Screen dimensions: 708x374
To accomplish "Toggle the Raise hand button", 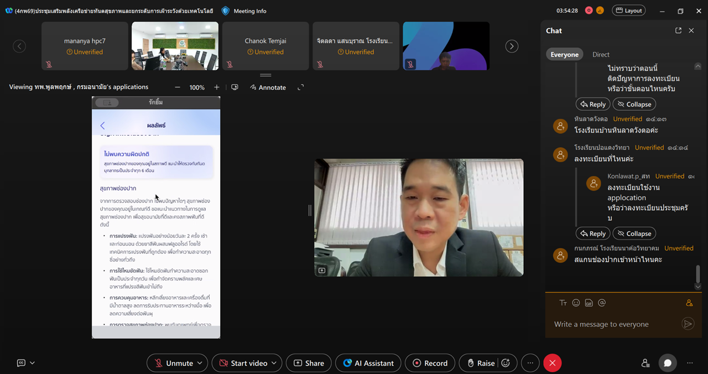I will tap(480, 363).
